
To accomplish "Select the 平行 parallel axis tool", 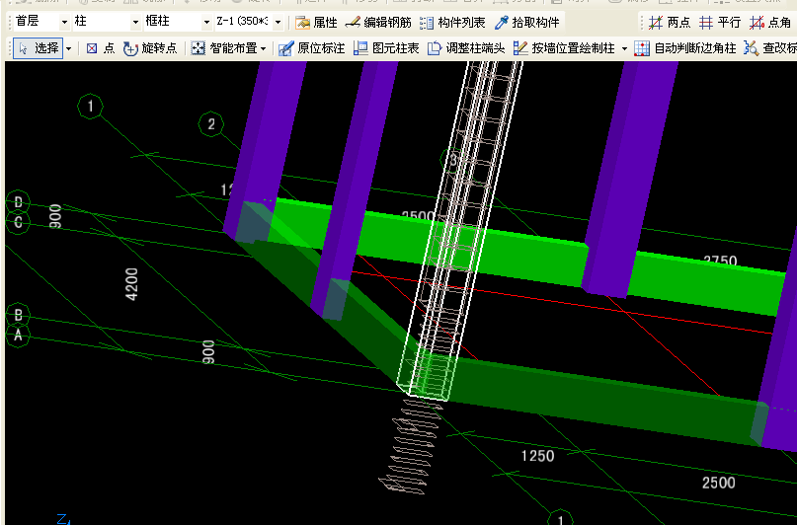I will point(720,23).
